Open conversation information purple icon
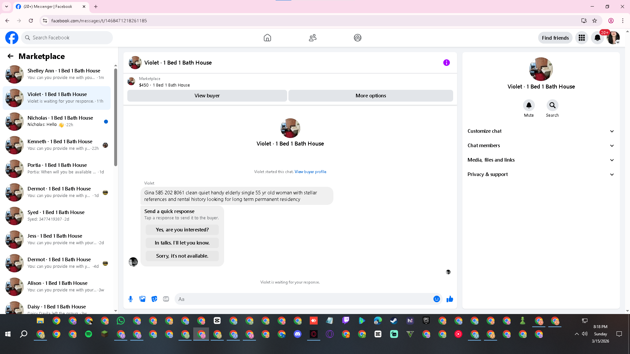 click(x=447, y=63)
